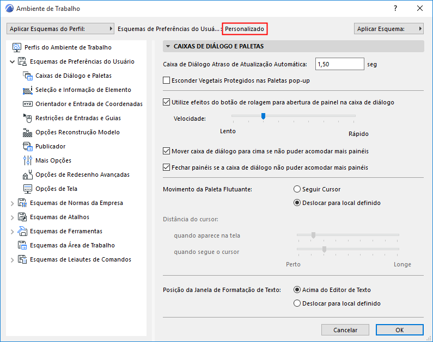Select Restrições de Entradas e Guias item
This screenshot has width=433, height=342.
click(78, 118)
